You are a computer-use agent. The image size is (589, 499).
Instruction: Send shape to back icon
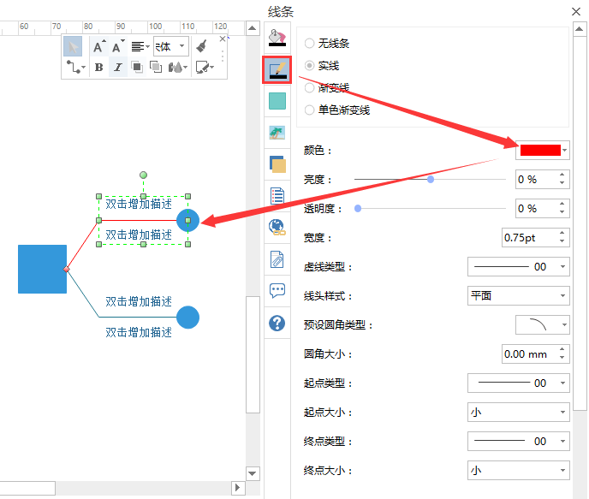click(156, 68)
